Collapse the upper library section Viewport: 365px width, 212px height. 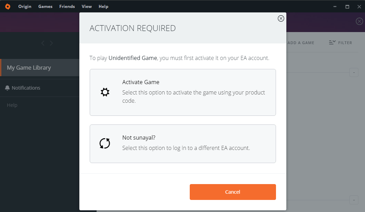point(354,72)
